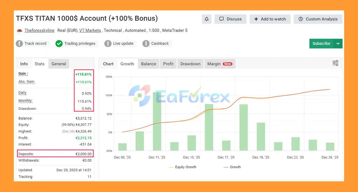Click the Track record warning icon

tap(19, 43)
